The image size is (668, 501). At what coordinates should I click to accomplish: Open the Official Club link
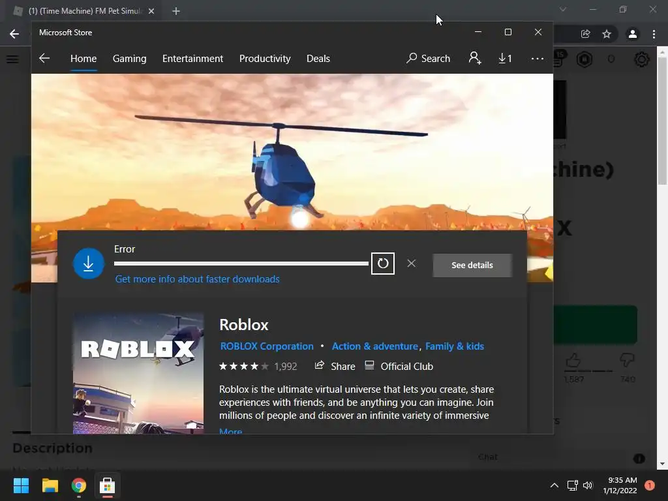[x=399, y=366]
